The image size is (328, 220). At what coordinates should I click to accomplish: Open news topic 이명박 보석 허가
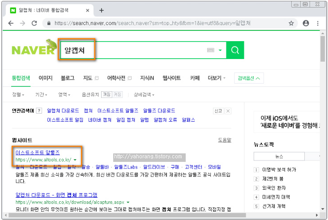pyautogui.click(x=279, y=169)
